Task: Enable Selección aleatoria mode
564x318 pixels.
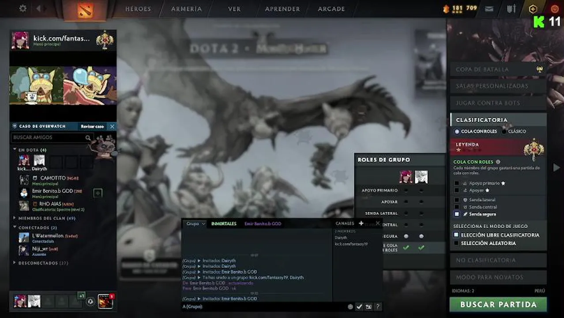Action: pos(456,243)
